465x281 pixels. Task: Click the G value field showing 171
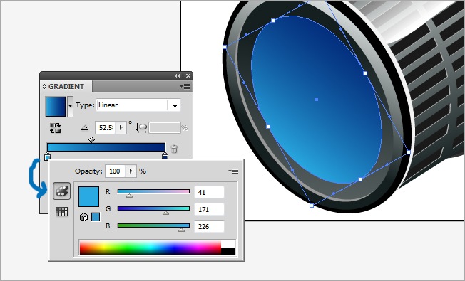click(x=210, y=209)
